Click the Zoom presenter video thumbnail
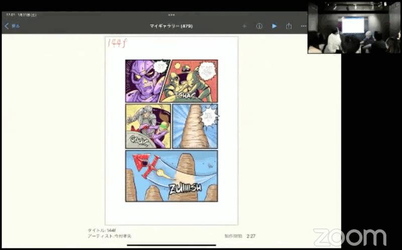Image resolution: width=402 pixels, height=250 pixels. 354,28
